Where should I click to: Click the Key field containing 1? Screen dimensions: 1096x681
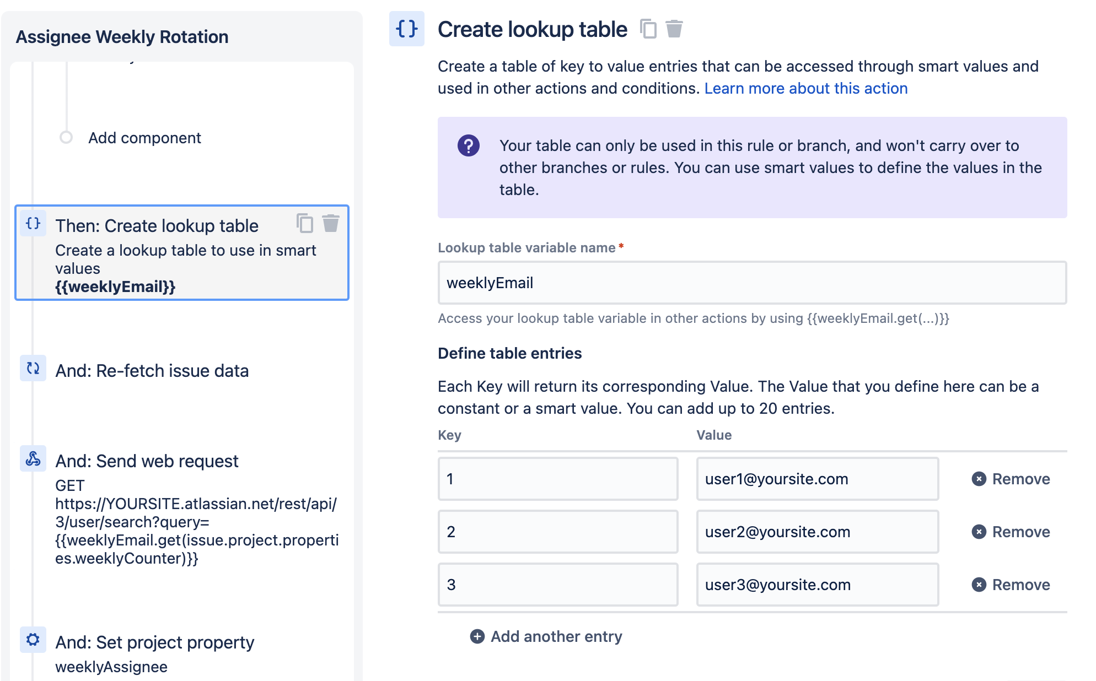[x=558, y=479]
